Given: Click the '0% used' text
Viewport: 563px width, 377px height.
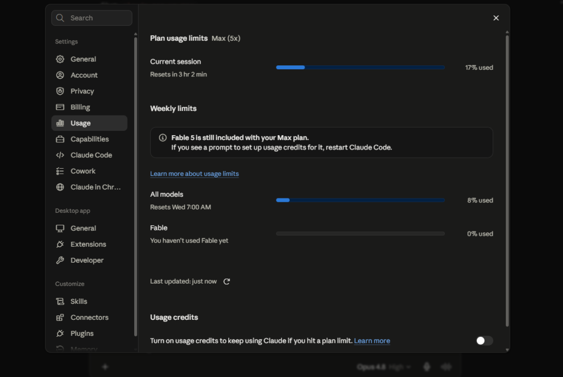Looking at the screenshot, I should [480, 234].
